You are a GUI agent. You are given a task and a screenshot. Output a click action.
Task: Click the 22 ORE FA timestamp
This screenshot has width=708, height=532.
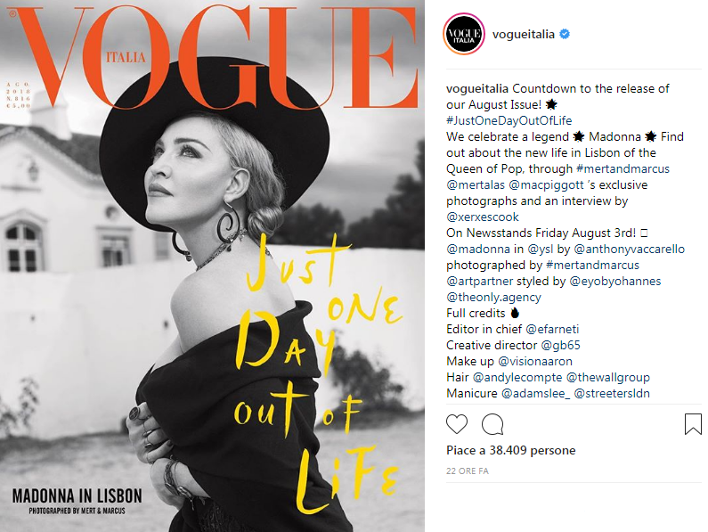coord(468,471)
